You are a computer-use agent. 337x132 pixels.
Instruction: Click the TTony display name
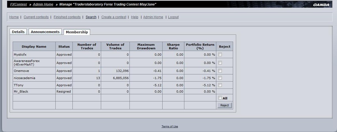[18, 85]
